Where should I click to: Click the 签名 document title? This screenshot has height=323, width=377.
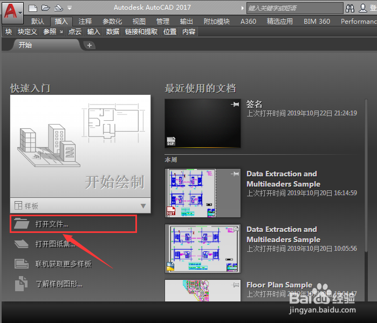point(255,104)
